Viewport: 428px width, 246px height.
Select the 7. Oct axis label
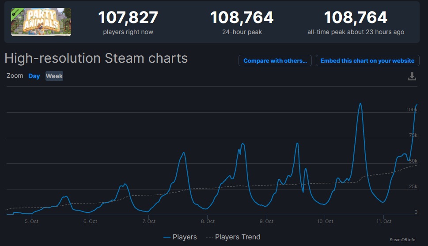click(x=149, y=221)
